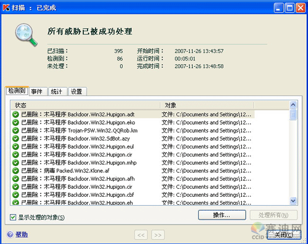Click the 处理所有(N) button
Image resolution: width=308 pixels, height=244 pixels.
(x=273, y=215)
